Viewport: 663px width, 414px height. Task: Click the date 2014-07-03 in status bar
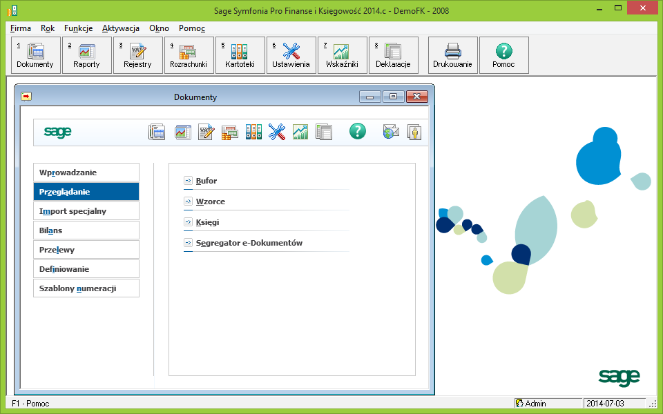[606, 404]
